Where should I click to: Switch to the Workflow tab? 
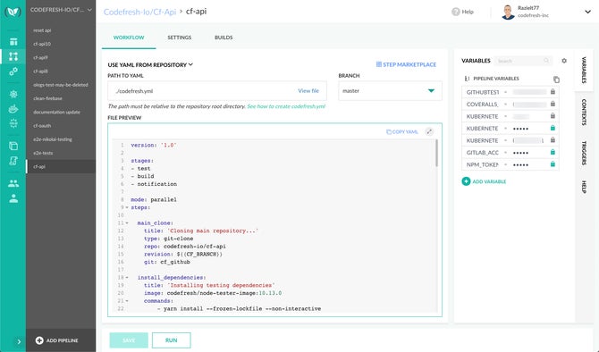[x=129, y=38]
